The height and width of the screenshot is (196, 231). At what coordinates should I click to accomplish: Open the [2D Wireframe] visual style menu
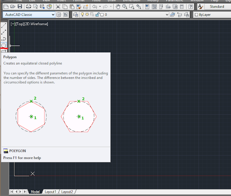[x=36, y=24]
